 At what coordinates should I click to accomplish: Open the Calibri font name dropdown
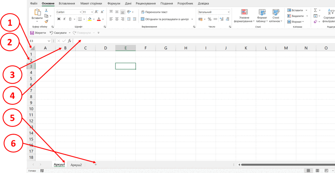click(81, 12)
